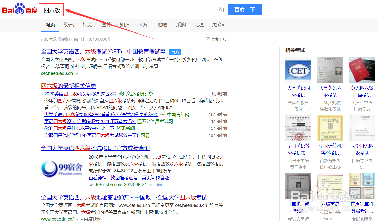This screenshot has height=221, width=378.
Task: Click the thumbnail above 大学英语六级考试
Action: [x=330, y=70]
